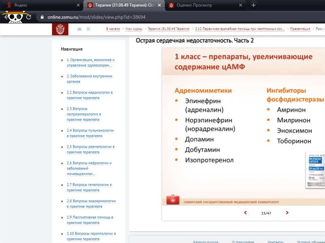Image resolution: width=325 pixels, height=243 pixels.
Task: Click the Амринон list item
Action: (291, 110)
